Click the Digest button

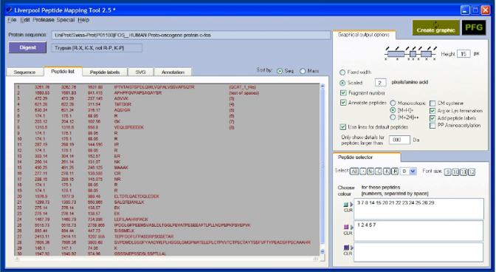point(27,47)
